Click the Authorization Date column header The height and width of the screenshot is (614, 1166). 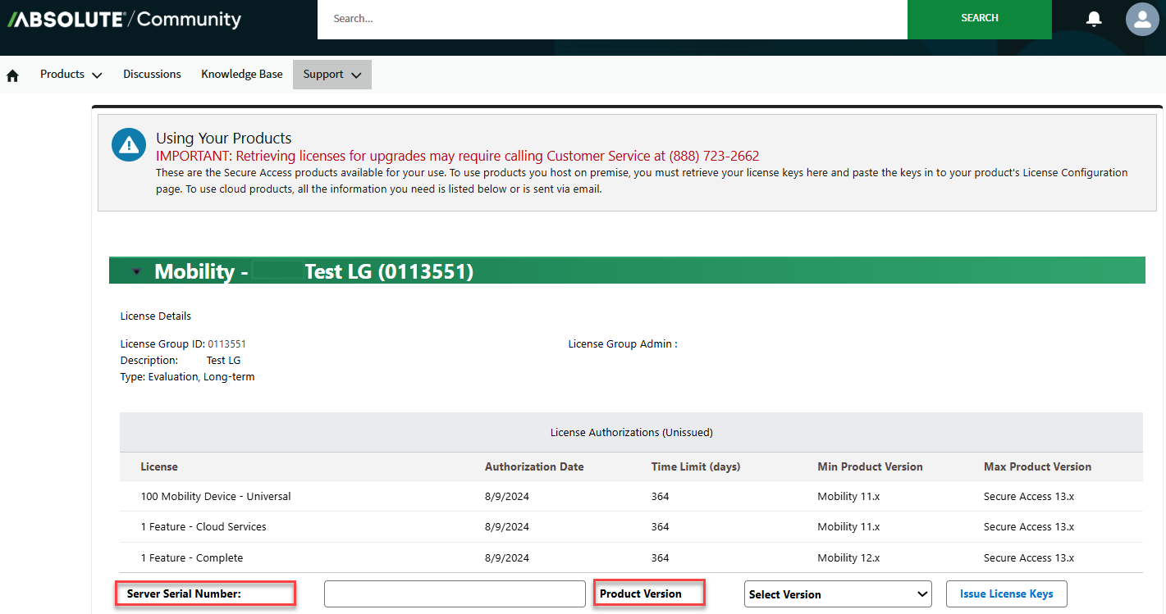coord(534,466)
